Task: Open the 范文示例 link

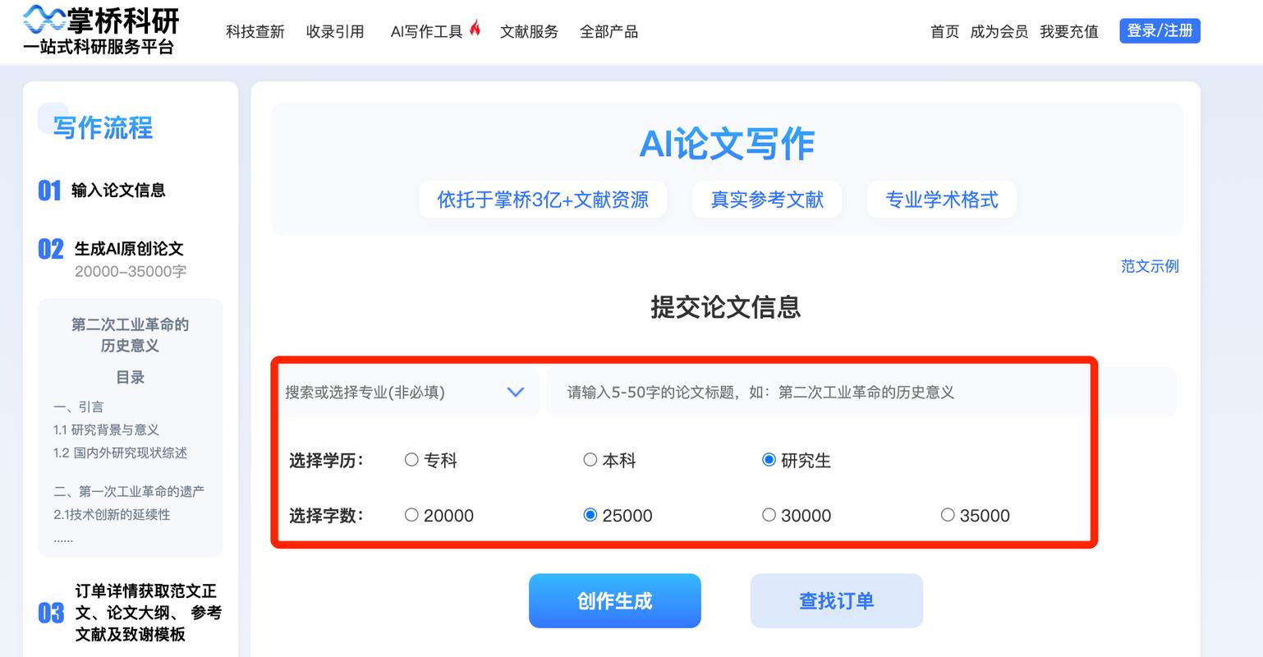Action: click(1149, 266)
